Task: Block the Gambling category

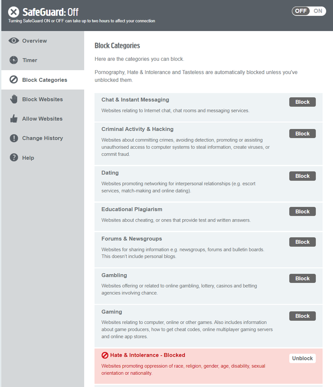Action: (302, 279)
